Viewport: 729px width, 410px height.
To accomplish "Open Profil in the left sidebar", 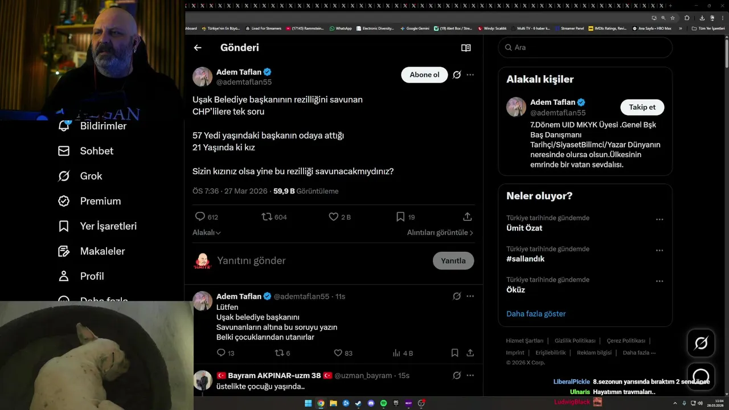I will point(81,276).
